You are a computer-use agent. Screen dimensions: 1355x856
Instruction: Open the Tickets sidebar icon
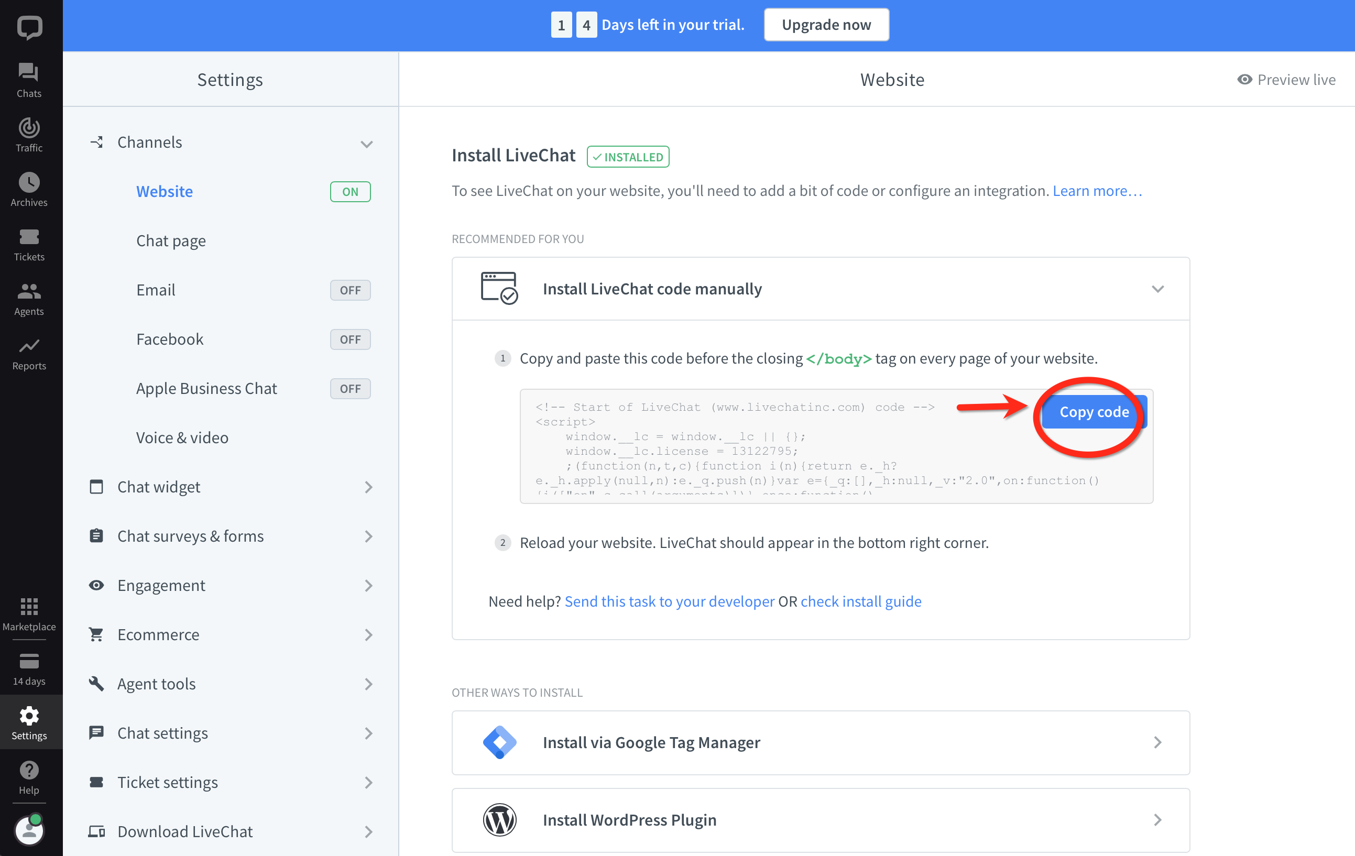click(29, 244)
